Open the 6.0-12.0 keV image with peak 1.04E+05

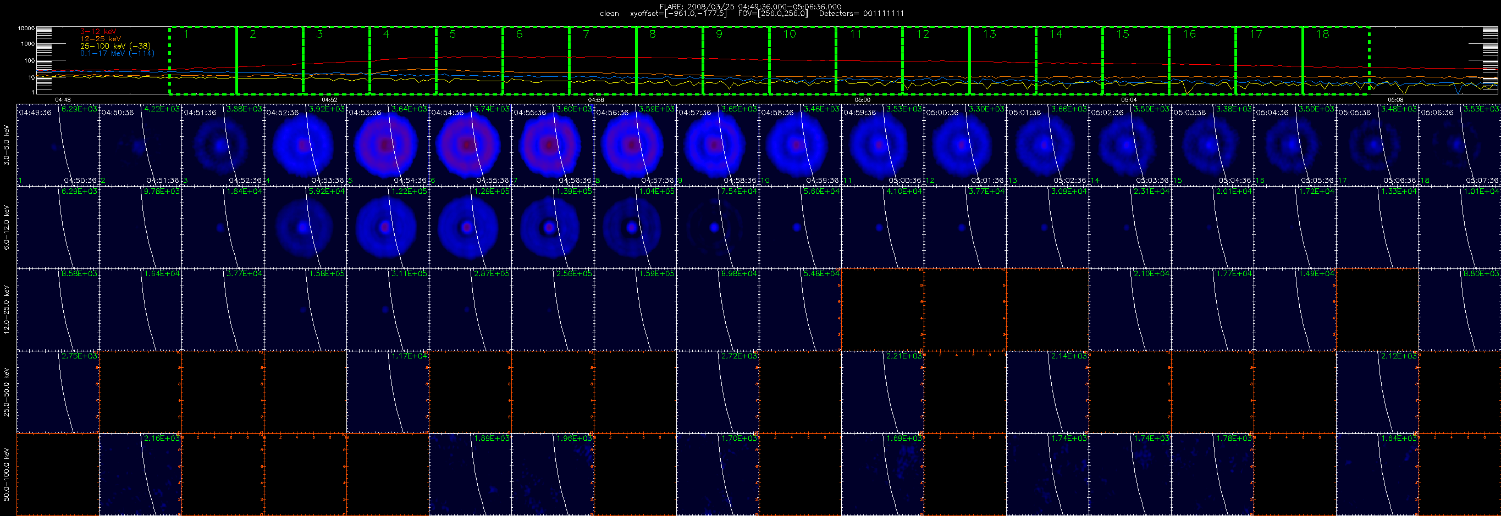[x=635, y=227]
